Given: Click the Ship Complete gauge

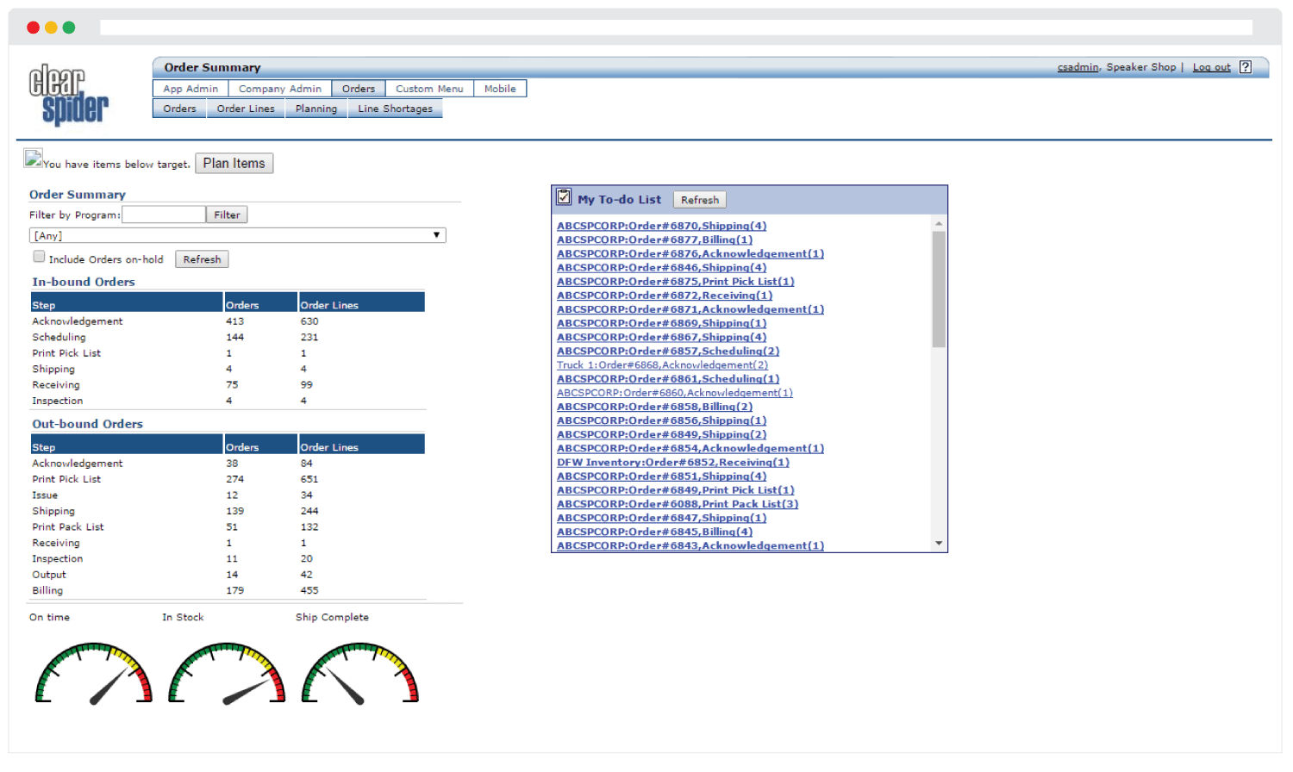Looking at the screenshot, I should pos(359,673).
